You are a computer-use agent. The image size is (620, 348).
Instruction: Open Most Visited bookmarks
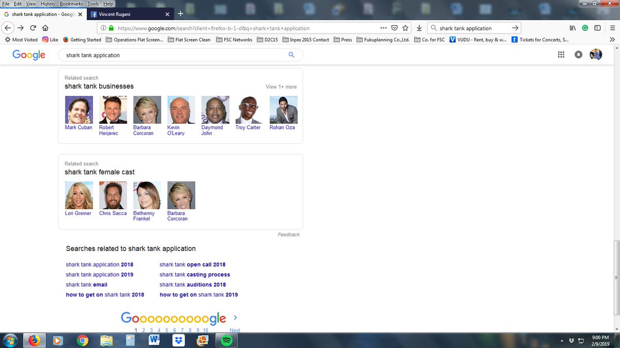coord(21,39)
